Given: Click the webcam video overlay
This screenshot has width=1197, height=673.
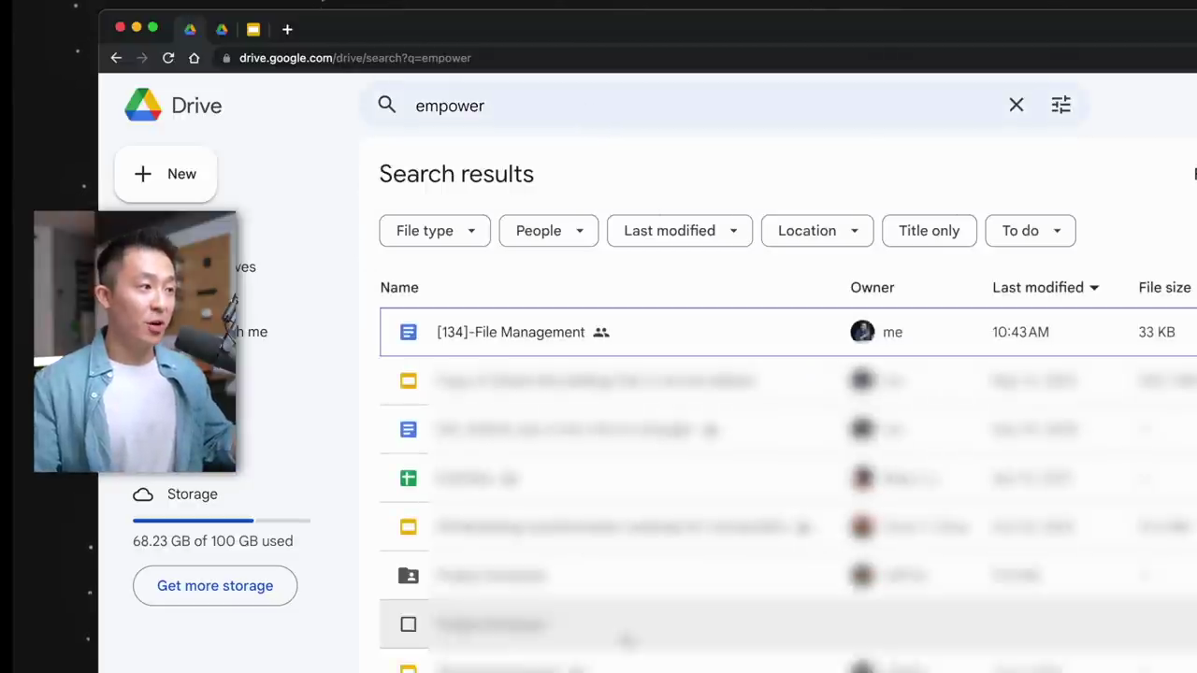Looking at the screenshot, I should click(135, 341).
